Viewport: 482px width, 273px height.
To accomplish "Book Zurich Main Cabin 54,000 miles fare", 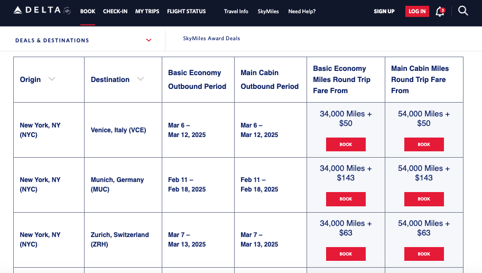I will point(424,254).
